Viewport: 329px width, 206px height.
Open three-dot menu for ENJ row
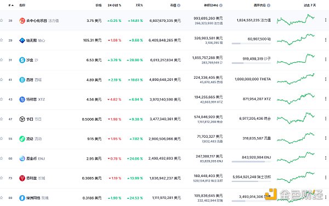click(x=325, y=158)
